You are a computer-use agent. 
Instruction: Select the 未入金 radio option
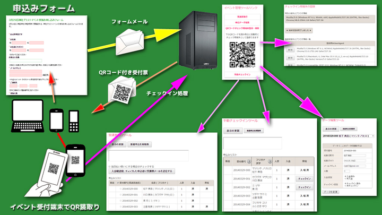point(345,178)
